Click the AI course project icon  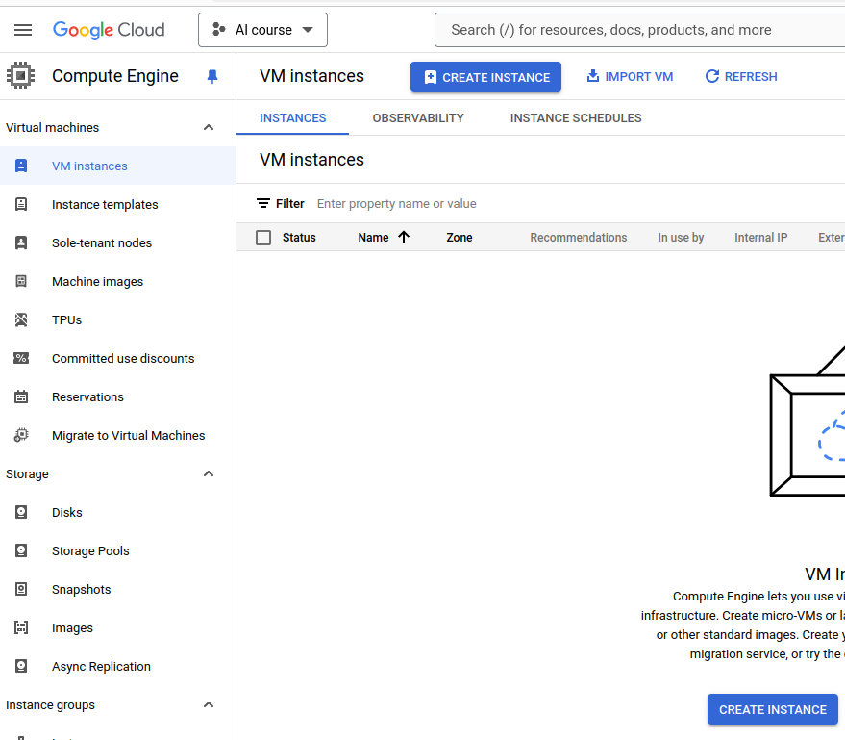click(219, 29)
